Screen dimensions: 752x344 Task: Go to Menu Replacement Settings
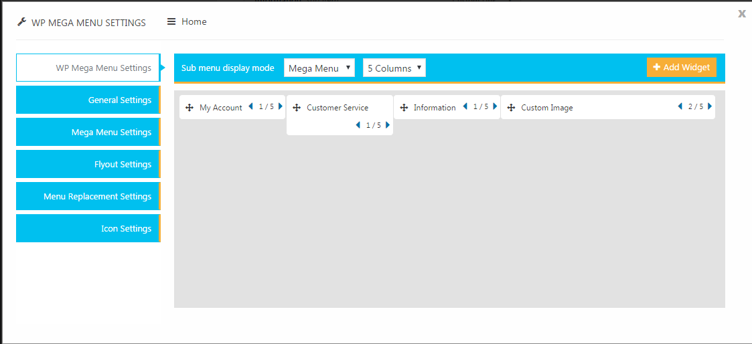[x=88, y=197]
